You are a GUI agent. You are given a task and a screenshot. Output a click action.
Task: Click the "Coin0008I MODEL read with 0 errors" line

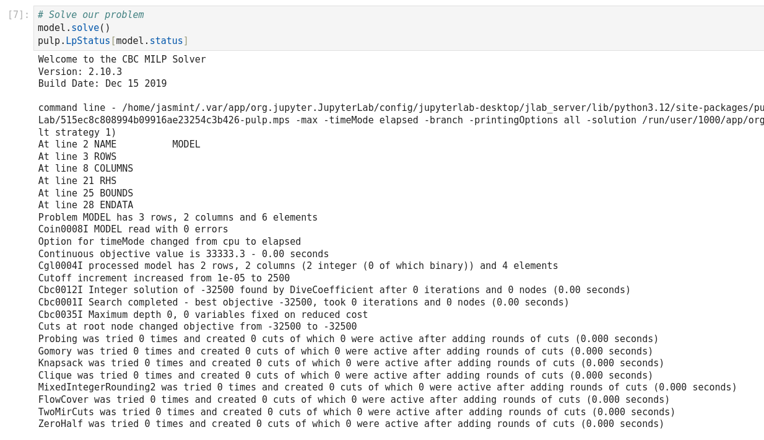tap(133, 229)
